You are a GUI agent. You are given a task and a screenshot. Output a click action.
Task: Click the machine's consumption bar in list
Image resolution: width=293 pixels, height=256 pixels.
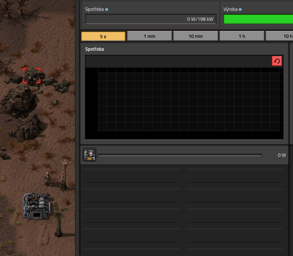(180, 155)
